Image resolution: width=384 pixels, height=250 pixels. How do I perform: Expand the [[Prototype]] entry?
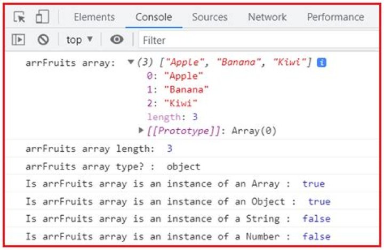coord(141,130)
